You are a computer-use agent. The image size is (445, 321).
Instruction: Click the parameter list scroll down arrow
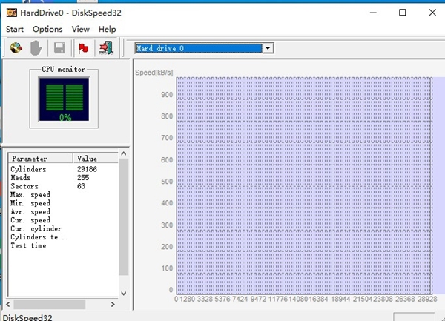(x=123, y=294)
